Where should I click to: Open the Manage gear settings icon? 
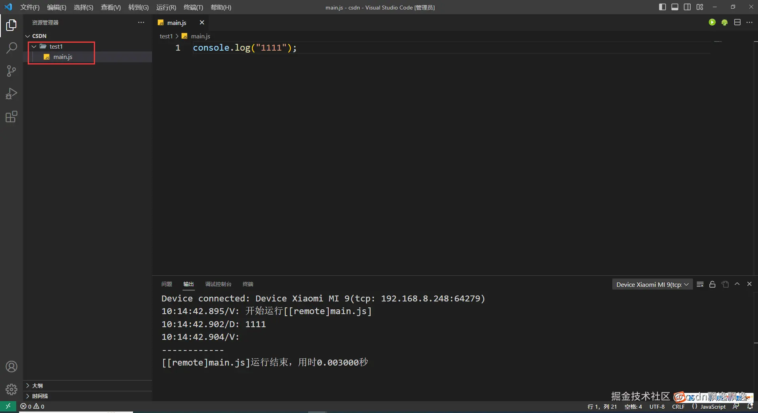[11, 390]
